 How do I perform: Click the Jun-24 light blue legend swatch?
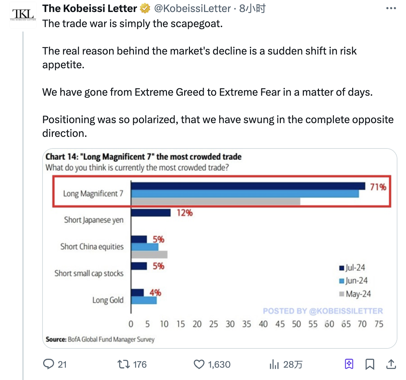pyautogui.click(x=342, y=281)
